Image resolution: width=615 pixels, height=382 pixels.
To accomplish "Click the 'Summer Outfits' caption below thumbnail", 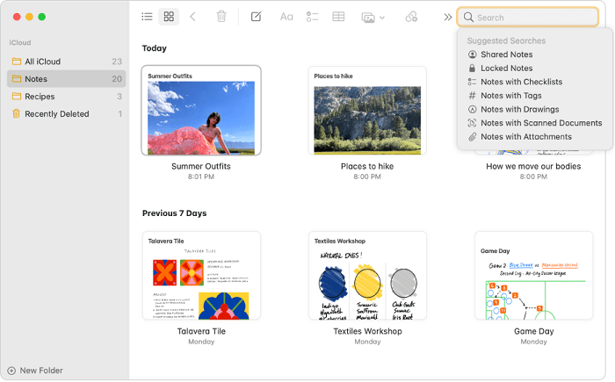I will point(201,166).
